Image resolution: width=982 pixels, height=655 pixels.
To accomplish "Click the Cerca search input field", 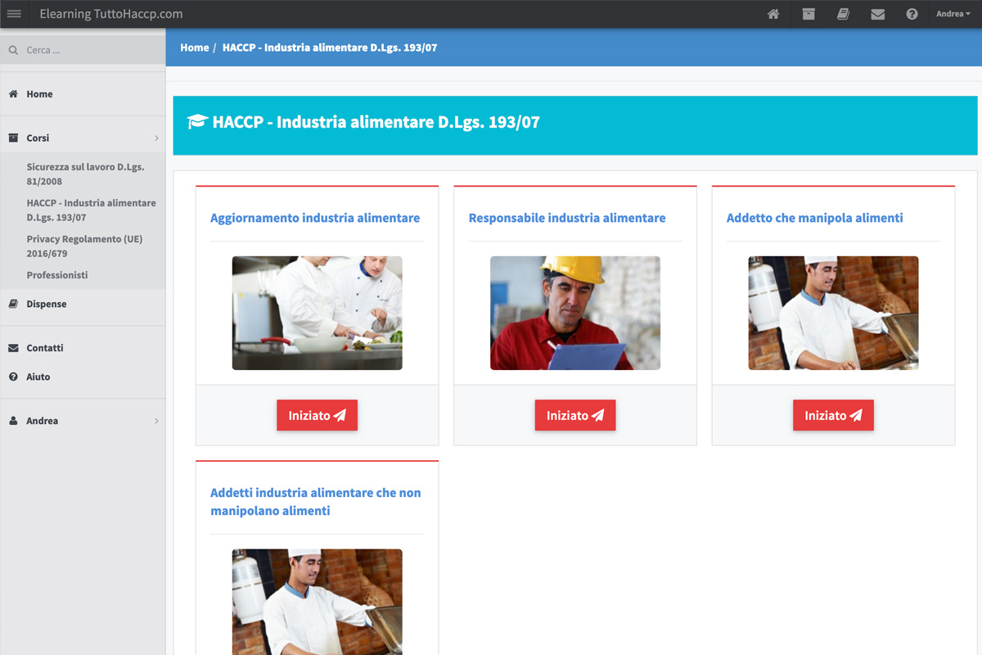I will [90, 51].
